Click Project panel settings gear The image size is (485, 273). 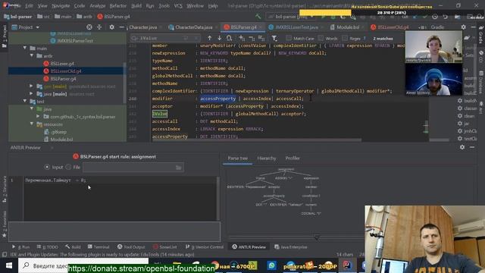(x=111, y=27)
